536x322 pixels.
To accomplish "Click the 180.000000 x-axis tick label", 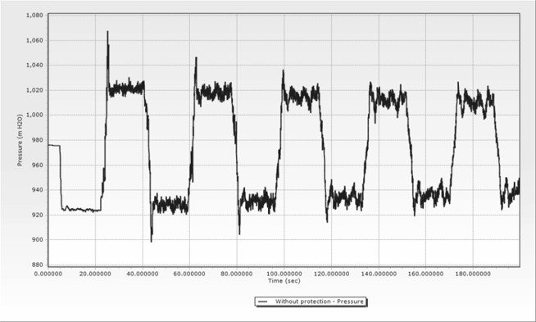I will coord(473,274).
